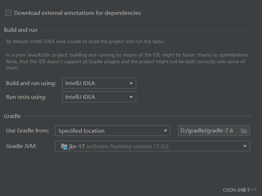Viewport: 262px width, 196px height.
Task: Browse for Gradle location with folder icon
Action: click(244, 131)
